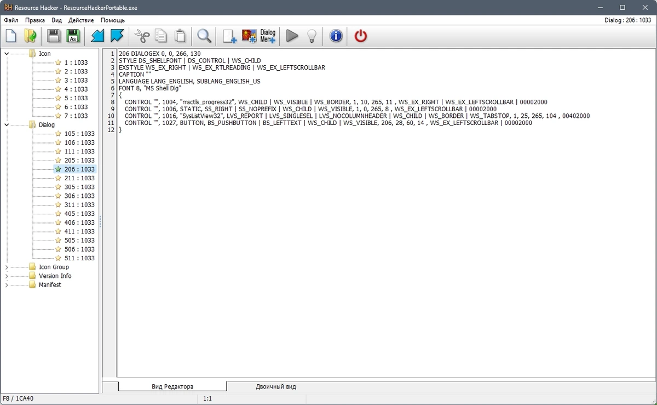The width and height of the screenshot is (657, 405).
Task: Select Icon resource 5 : 1033
Action: click(x=76, y=98)
